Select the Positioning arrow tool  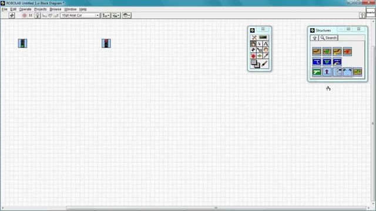pyautogui.click(x=260, y=44)
